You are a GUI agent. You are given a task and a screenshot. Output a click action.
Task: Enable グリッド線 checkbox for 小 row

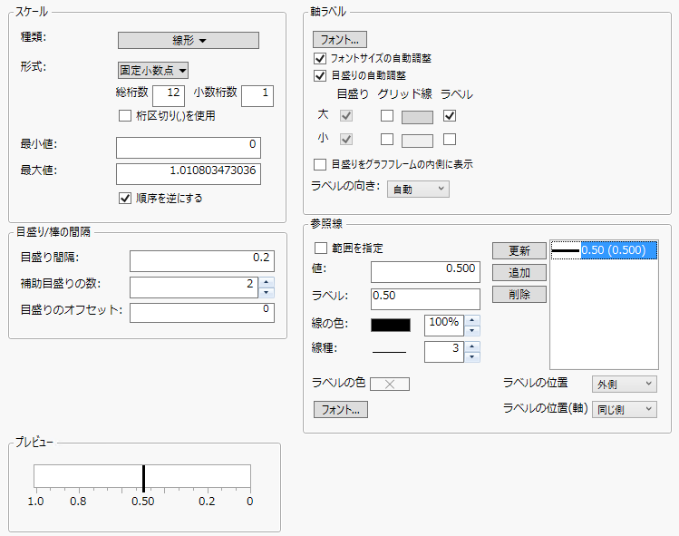coord(387,139)
